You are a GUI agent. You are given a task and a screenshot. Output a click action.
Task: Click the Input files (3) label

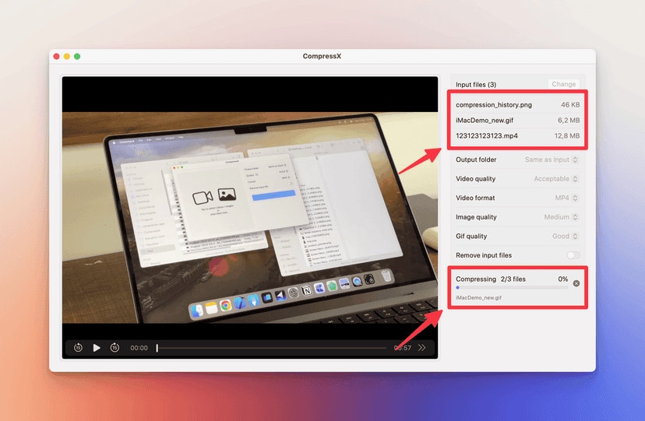tap(476, 85)
